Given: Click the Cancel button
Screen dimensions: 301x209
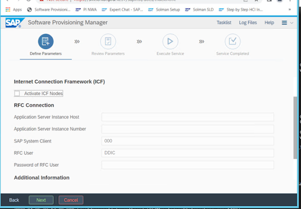Looking at the screenshot, I should click(71, 200).
